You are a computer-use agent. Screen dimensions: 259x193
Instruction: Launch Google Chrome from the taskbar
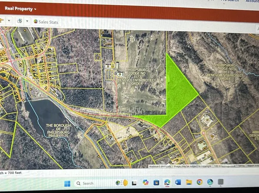pyautogui.click(x=199, y=182)
